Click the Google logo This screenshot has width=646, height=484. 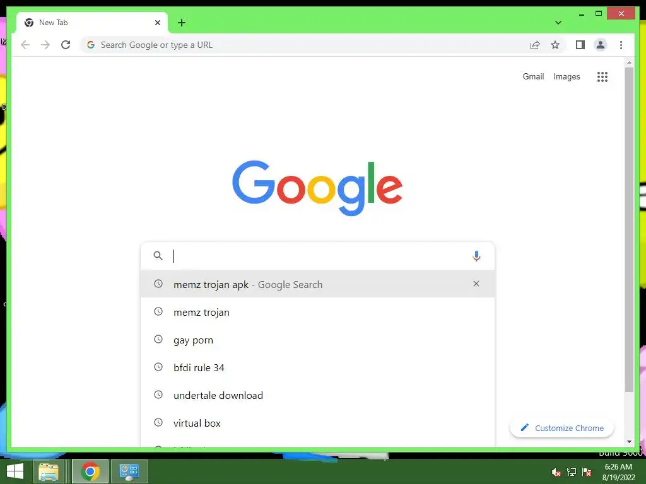[317, 188]
